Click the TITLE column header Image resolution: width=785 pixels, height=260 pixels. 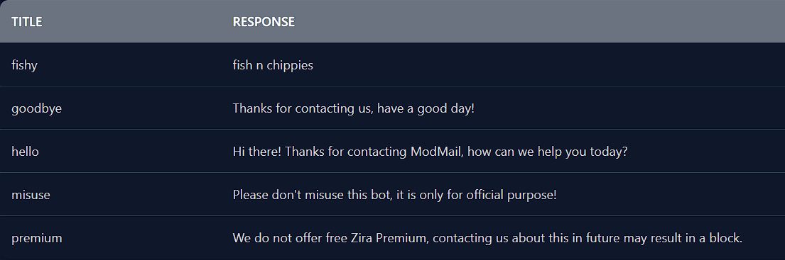[x=26, y=22]
